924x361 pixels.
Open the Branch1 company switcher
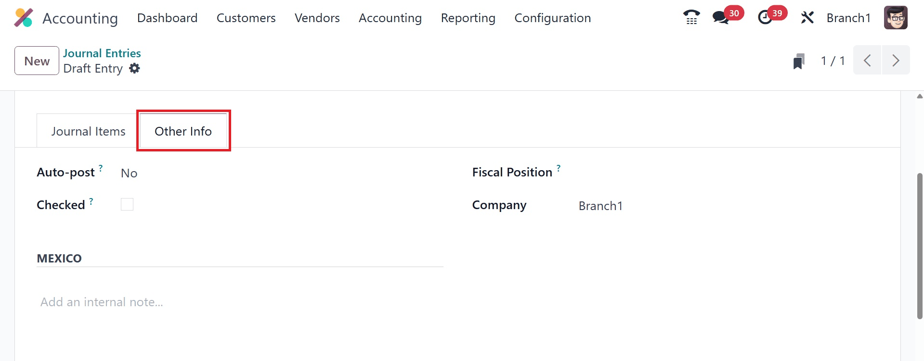pos(848,18)
